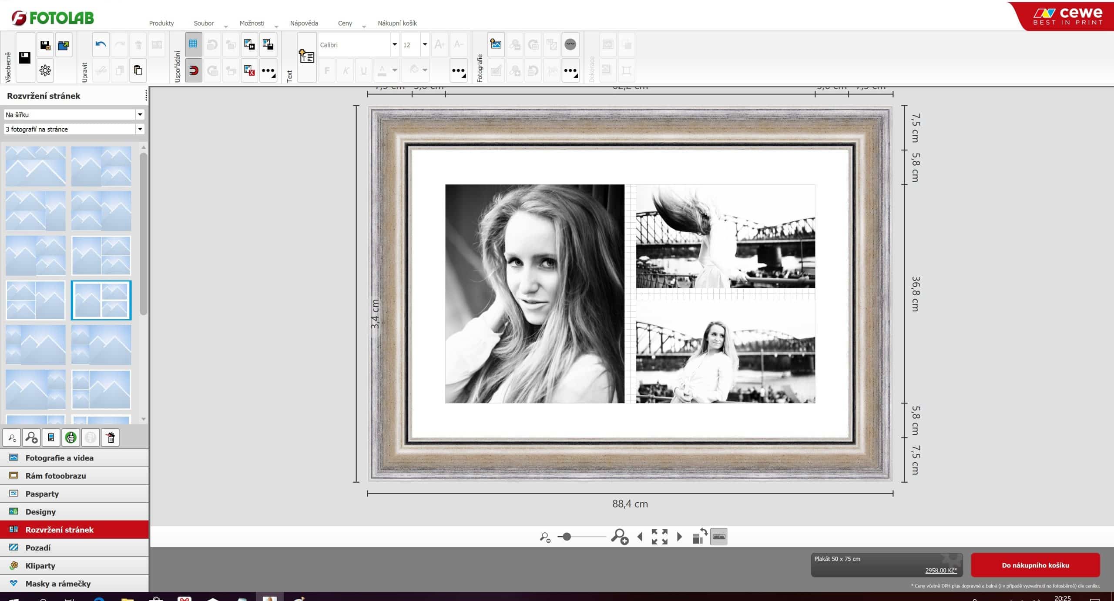Screen dimensions: 1114x601
Task: Click the green thumbs-up icon
Action: click(71, 437)
